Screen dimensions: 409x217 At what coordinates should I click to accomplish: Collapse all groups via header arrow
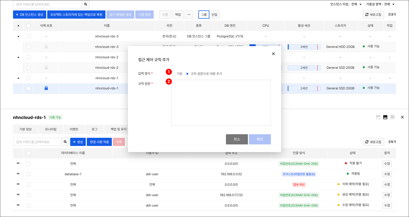(18, 26)
